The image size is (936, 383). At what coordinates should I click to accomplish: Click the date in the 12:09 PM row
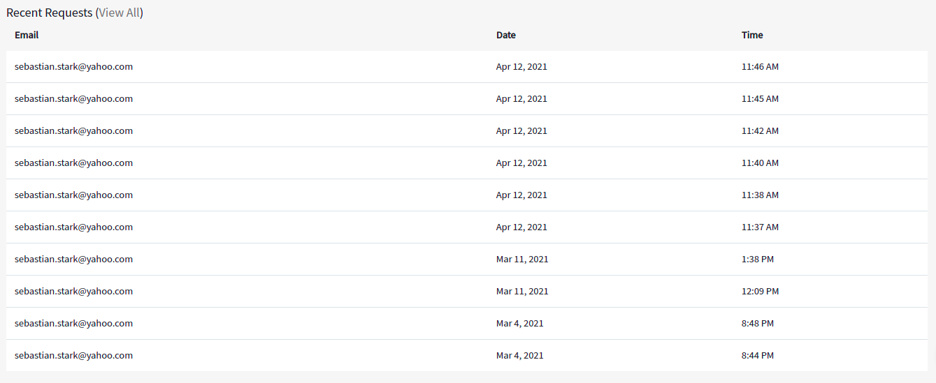click(522, 292)
